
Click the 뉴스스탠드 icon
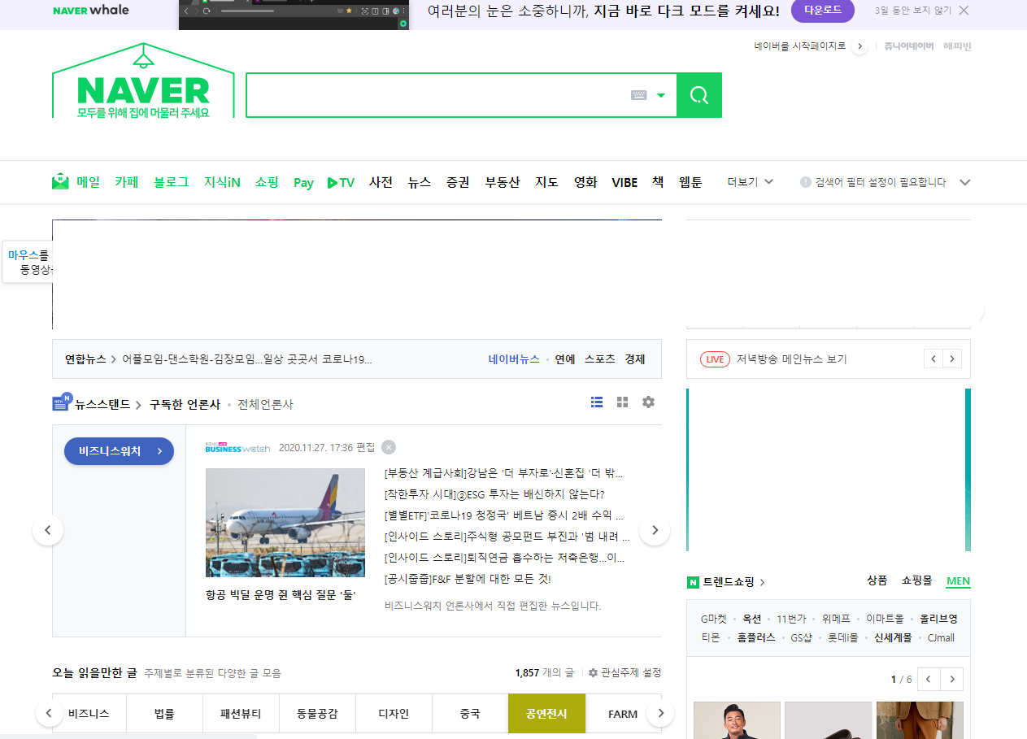click(x=62, y=402)
